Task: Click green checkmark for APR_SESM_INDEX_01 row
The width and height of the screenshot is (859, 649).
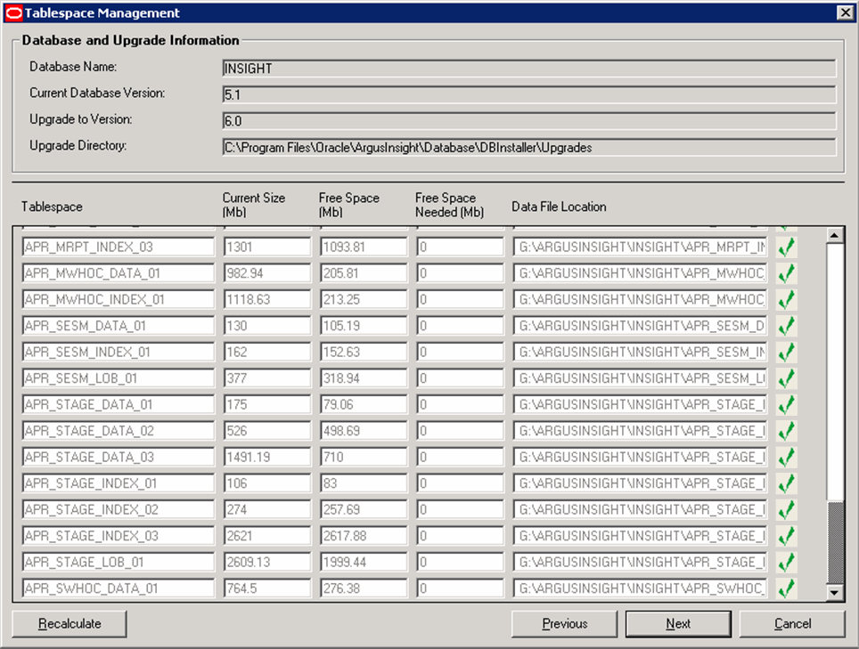Action: tap(786, 353)
